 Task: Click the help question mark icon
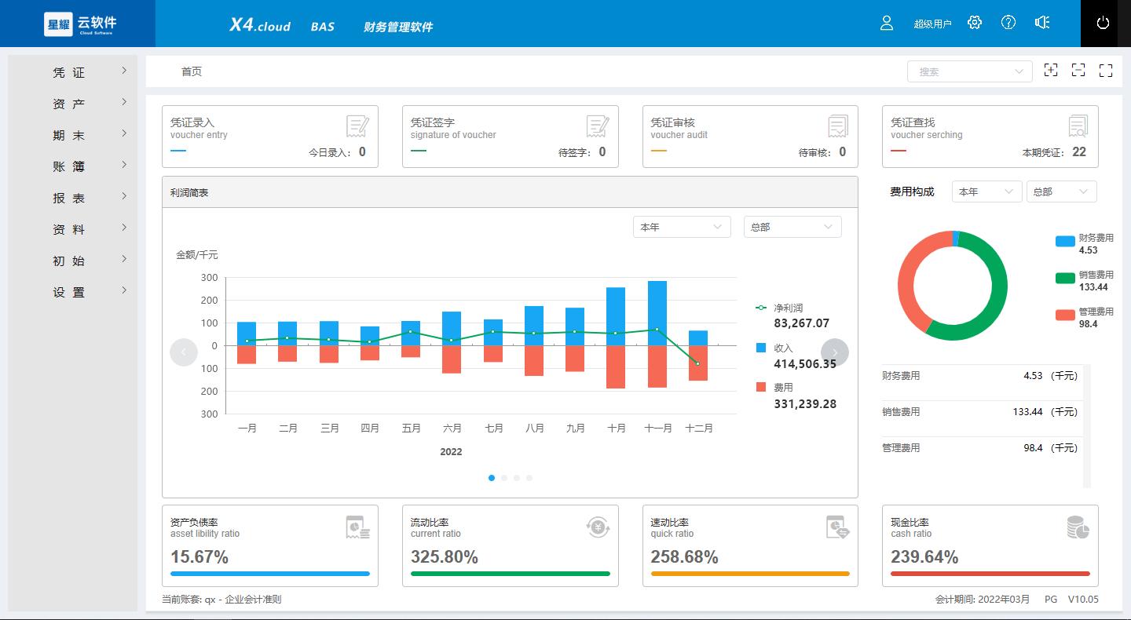(1008, 23)
